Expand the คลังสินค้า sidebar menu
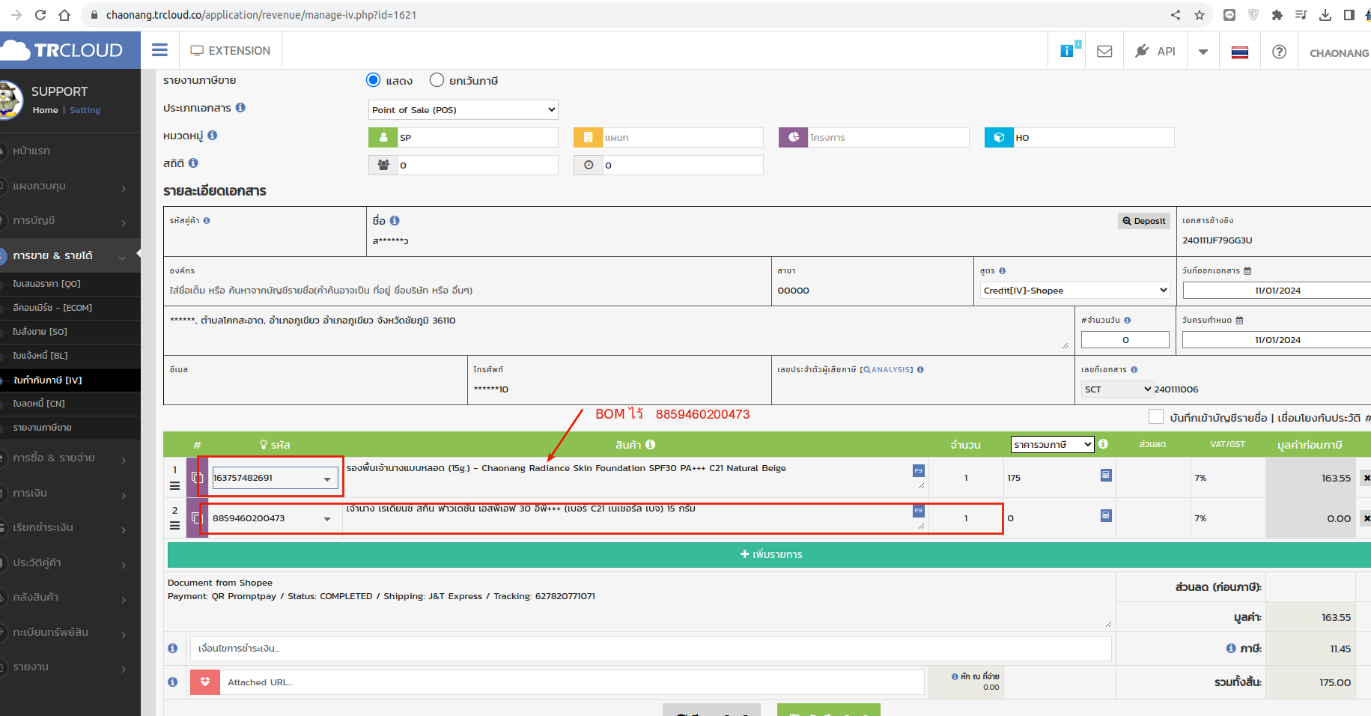 pyautogui.click(x=70, y=597)
